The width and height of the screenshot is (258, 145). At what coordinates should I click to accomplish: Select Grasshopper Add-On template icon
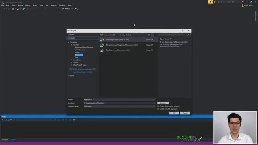[x=102, y=40]
